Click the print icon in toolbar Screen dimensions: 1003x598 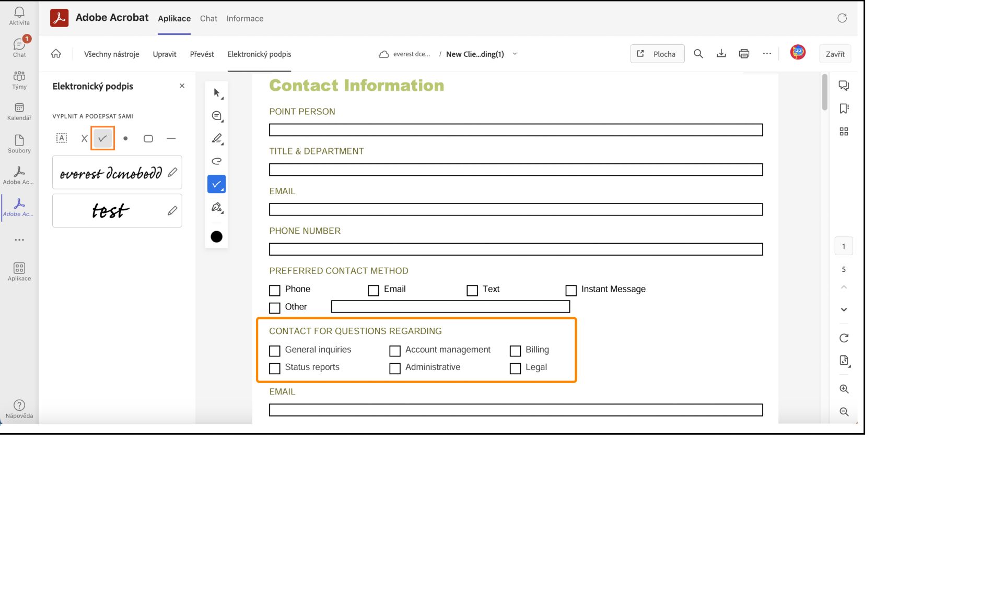[x=744, y=54]
